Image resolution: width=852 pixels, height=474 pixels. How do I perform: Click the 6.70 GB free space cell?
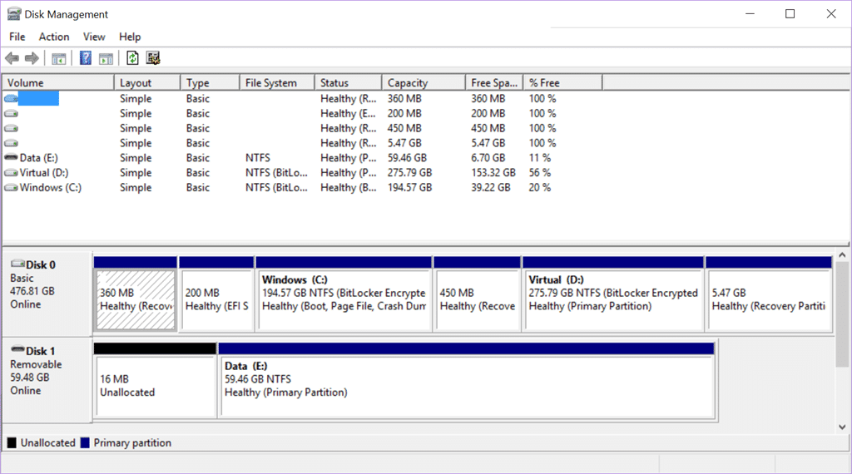click(x=488, y=157)
